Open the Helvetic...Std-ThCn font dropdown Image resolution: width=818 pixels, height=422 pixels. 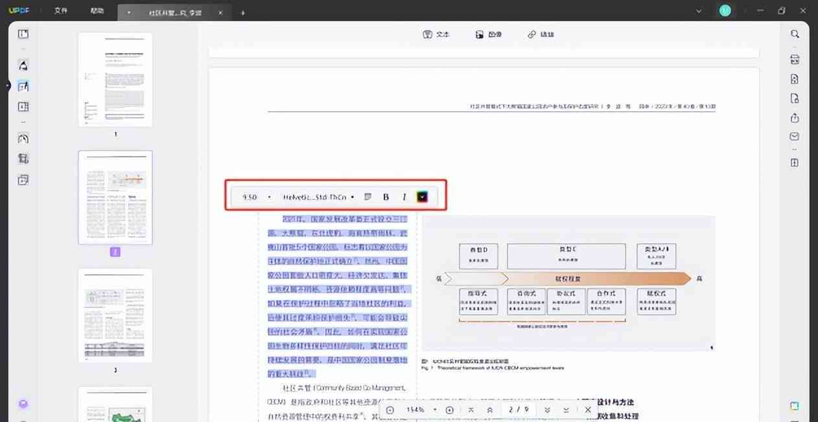318,197
